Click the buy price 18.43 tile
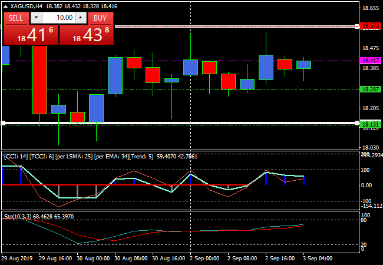This screenshot has height=265, width=383. pyautogui.click(x=87, y=35)
